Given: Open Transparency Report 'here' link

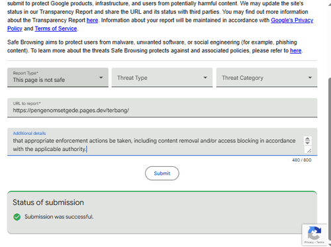Looking at the screenshot, I should click(92, 21).
